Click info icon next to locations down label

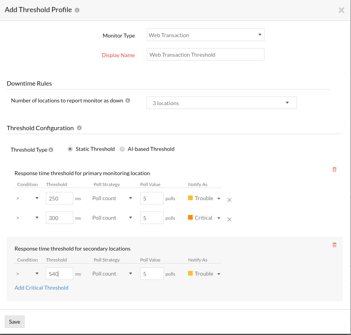(x=128, y=100)
